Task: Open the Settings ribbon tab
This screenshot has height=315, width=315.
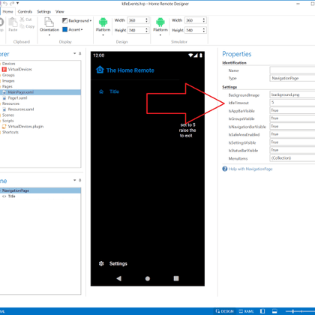Action: 43,12
